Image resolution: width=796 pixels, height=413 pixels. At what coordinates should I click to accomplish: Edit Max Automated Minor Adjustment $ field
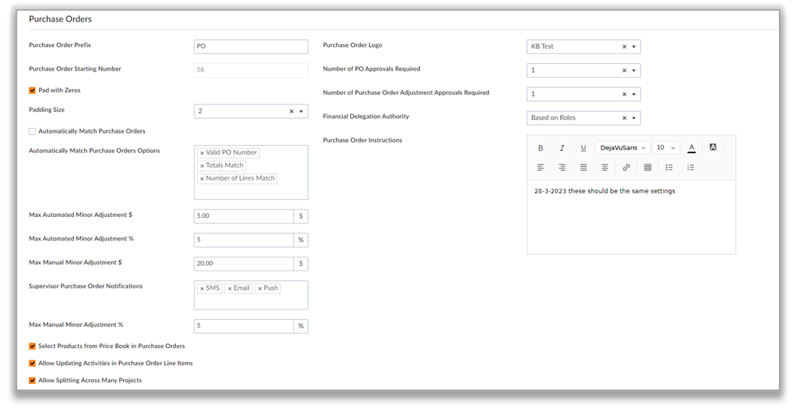[x=244, y=216]
